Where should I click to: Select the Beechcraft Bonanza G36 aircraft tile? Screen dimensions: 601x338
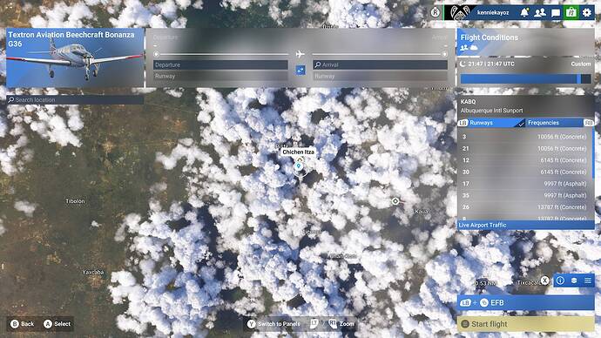(75, 57)
